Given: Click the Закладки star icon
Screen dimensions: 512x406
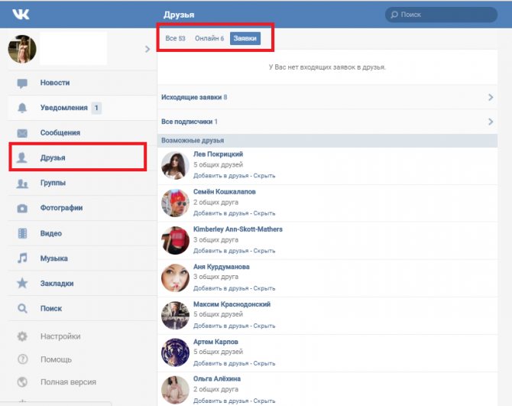Looking at the screenshot, I should point(22,283).
